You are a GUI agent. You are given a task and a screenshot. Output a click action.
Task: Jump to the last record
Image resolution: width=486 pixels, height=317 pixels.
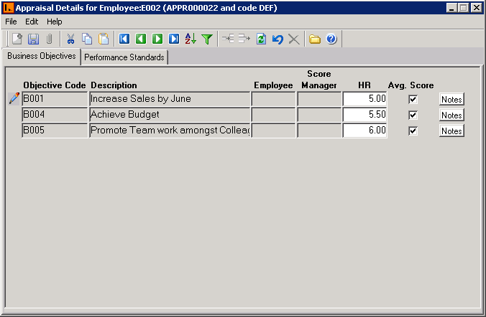coord(174,39)
